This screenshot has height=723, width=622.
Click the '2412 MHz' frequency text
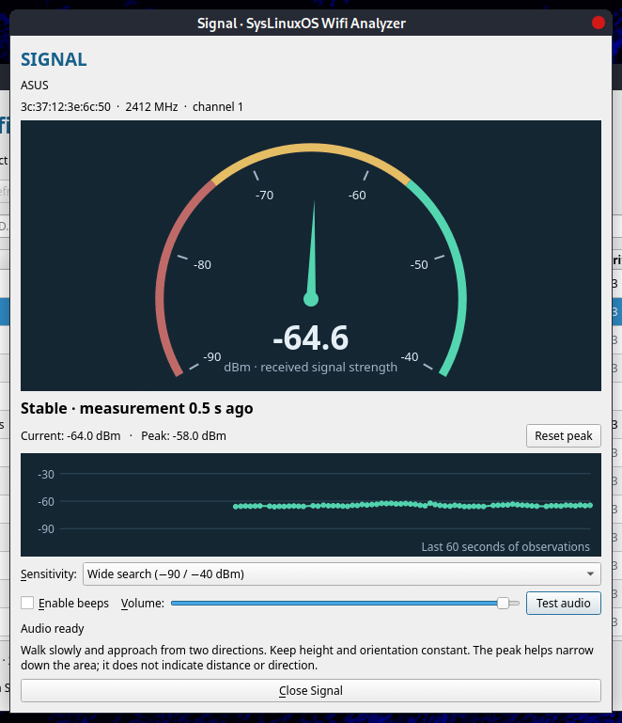[151, 107]
